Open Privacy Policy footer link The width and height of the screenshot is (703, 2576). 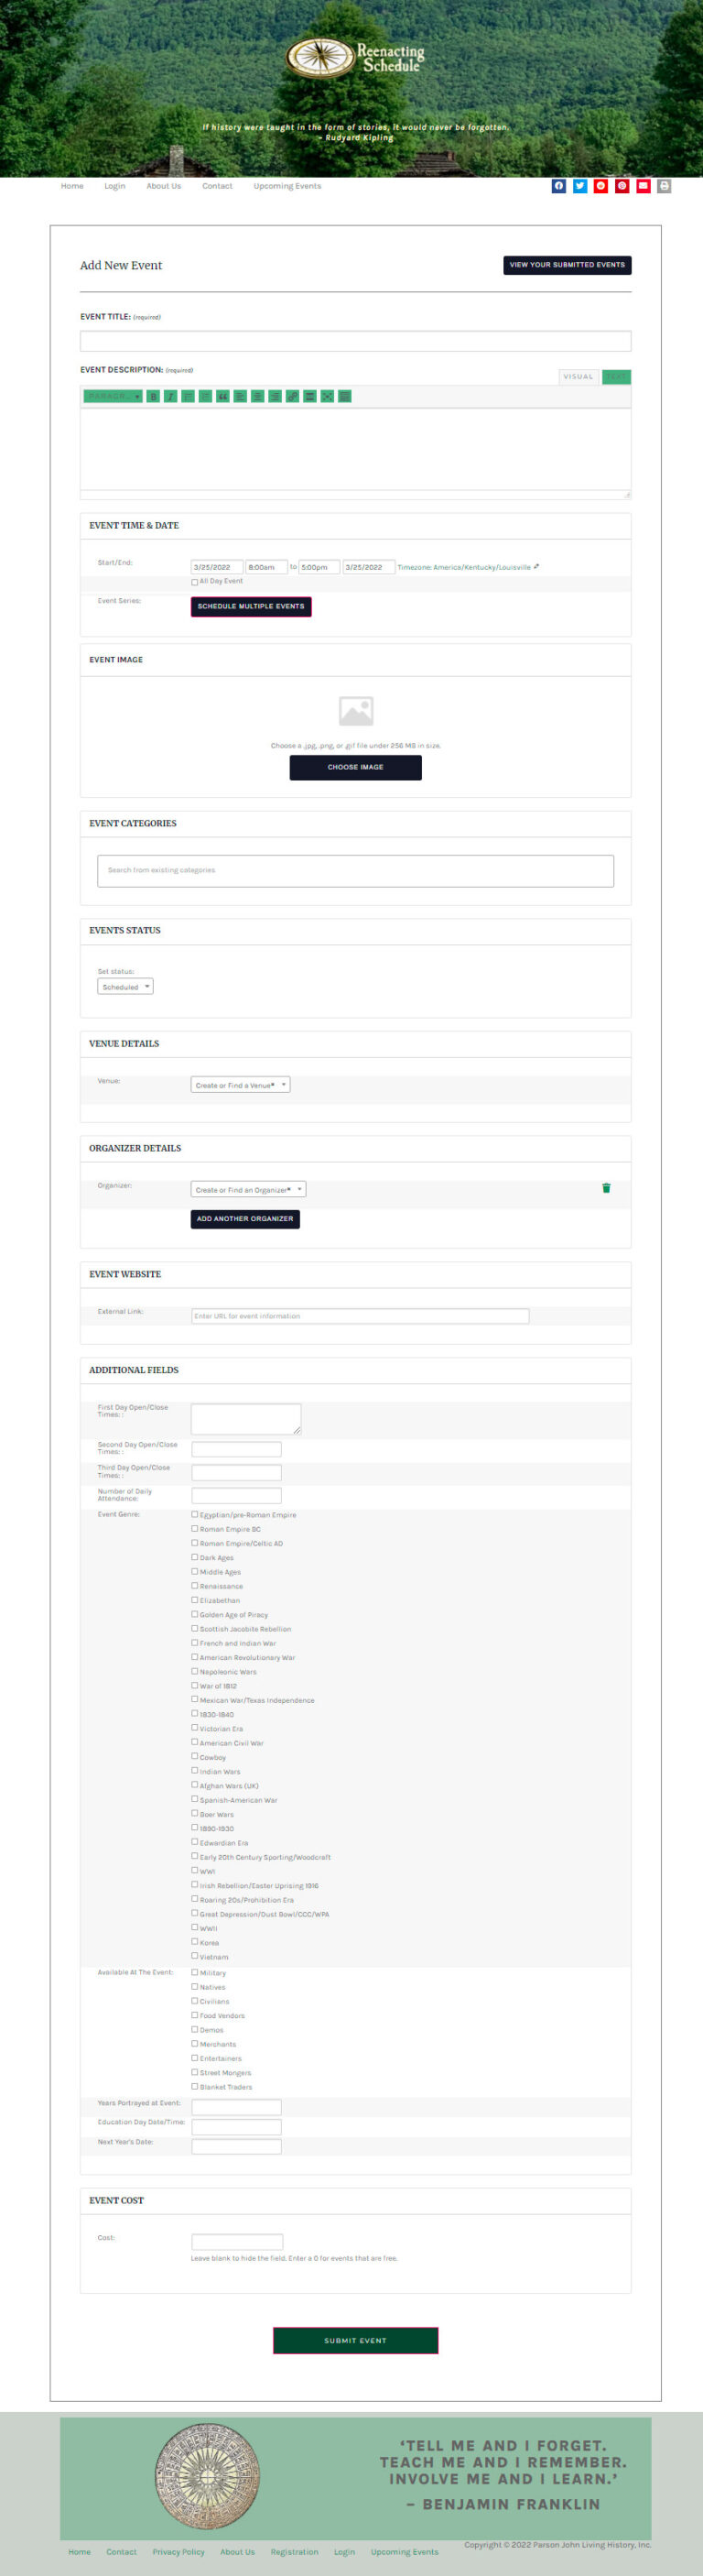178,2551
